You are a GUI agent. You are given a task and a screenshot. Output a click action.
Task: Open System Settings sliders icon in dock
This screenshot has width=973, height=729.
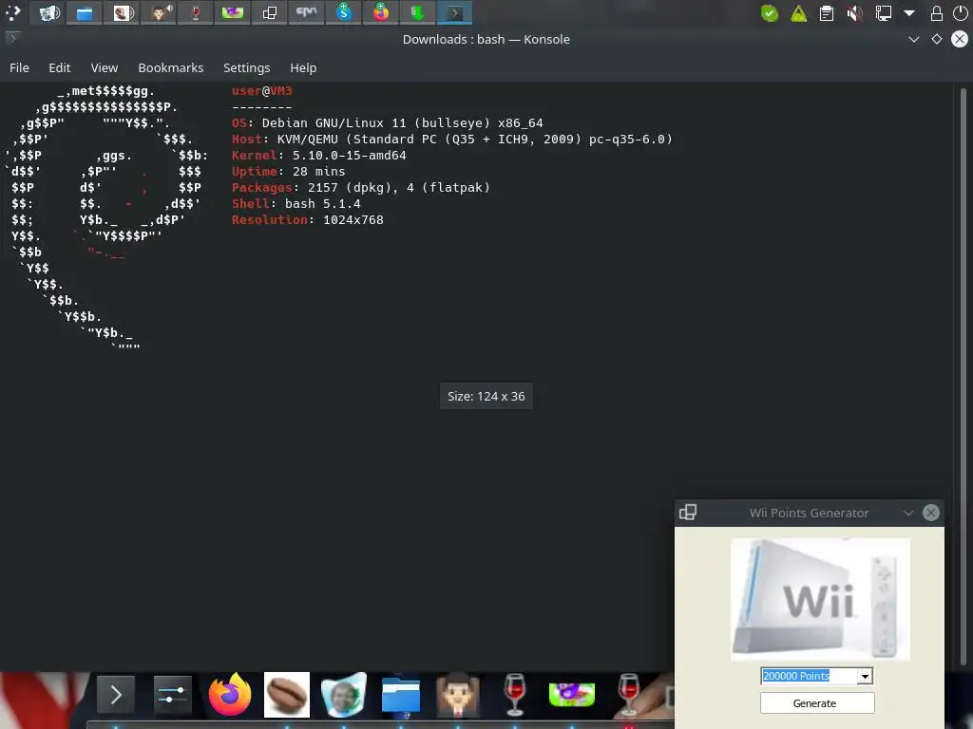tap(173, 695)
